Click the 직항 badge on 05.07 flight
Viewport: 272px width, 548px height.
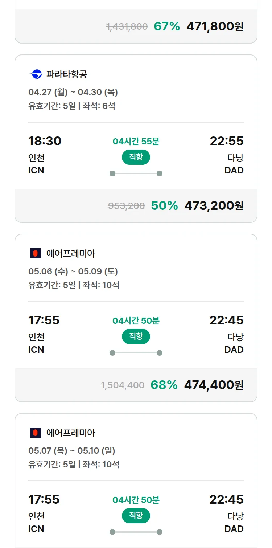click(136, 516)
